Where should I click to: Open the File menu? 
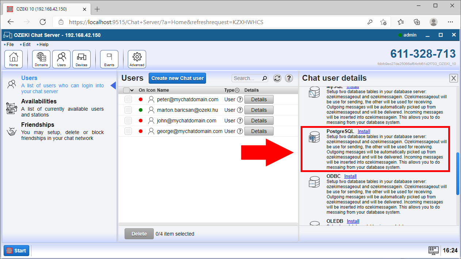click(x=10, y=45)
